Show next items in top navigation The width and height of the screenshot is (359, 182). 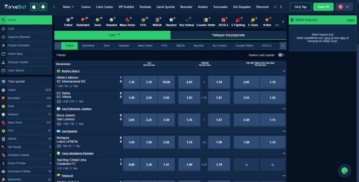click(x=281, y=7)
